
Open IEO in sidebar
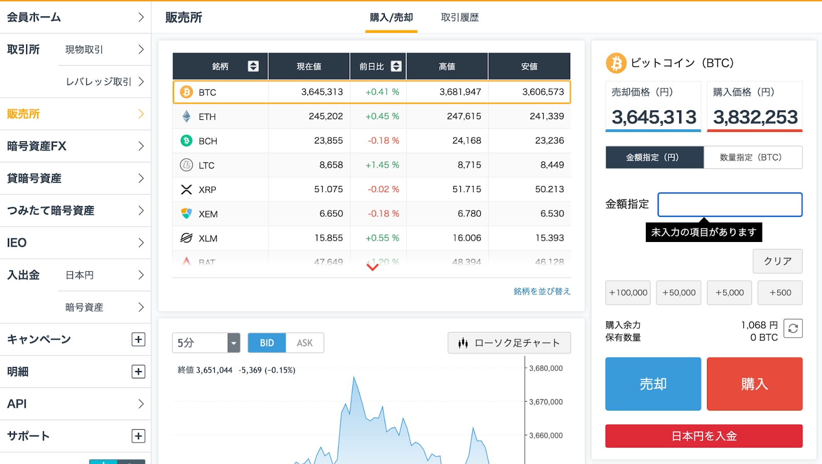coord(76,243)
